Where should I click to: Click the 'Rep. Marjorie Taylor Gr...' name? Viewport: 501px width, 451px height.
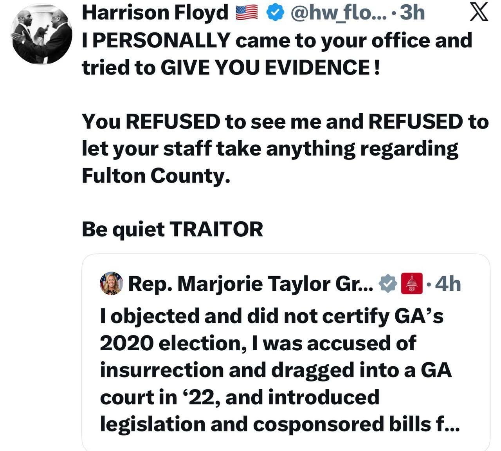point(250,284)
